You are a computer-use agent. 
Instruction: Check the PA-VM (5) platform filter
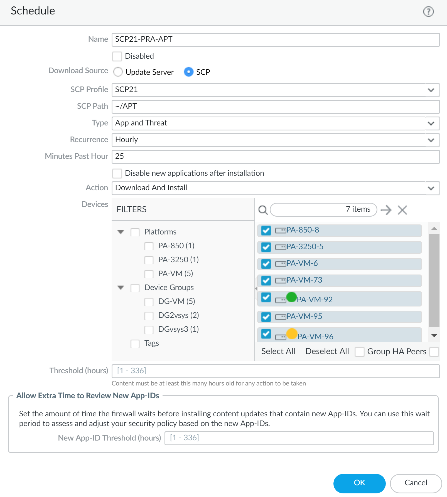tap(149, 274)
